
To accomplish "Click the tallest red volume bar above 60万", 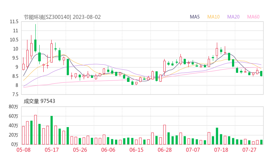I will pos(35,130).
